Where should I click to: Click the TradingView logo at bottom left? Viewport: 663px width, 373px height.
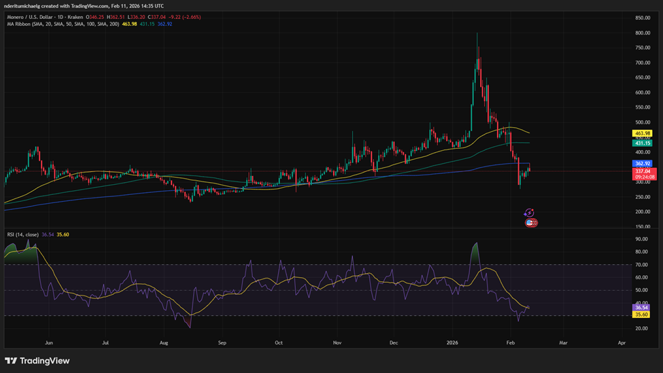(x=37, y=361)
